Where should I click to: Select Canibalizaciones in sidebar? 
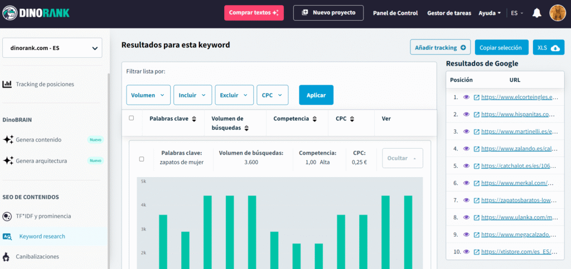click(37, 257)
